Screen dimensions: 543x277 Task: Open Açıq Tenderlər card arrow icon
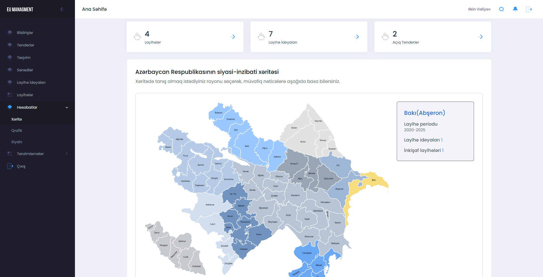pos(480,37)
